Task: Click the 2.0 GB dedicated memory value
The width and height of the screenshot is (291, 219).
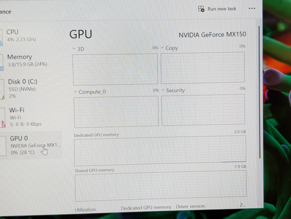Action: [240, 132]
